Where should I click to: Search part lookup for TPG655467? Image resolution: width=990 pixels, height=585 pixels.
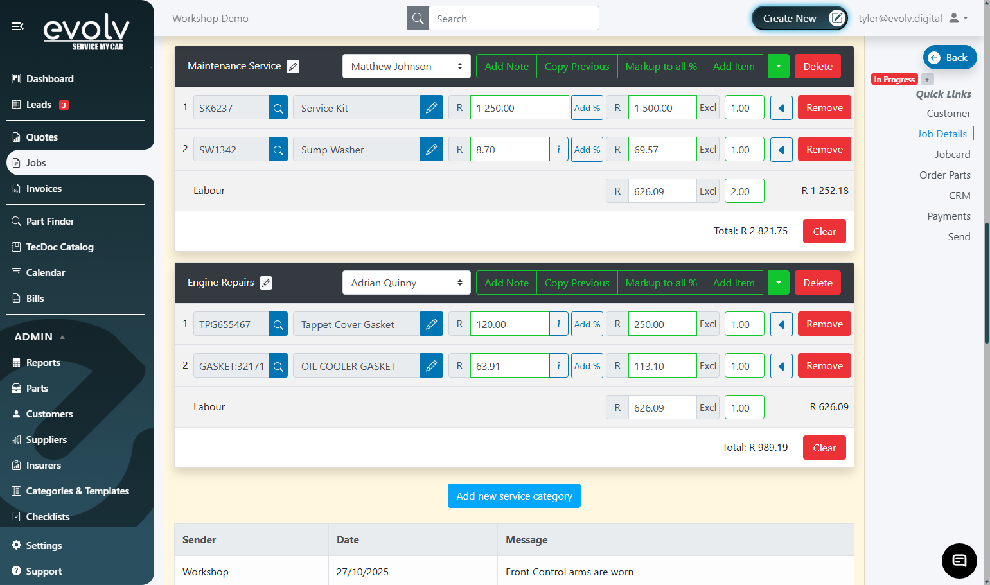click(x=278, y=324)
